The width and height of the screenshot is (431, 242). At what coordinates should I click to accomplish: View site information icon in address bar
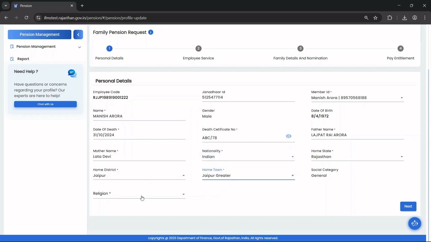(x=38, y=18)
